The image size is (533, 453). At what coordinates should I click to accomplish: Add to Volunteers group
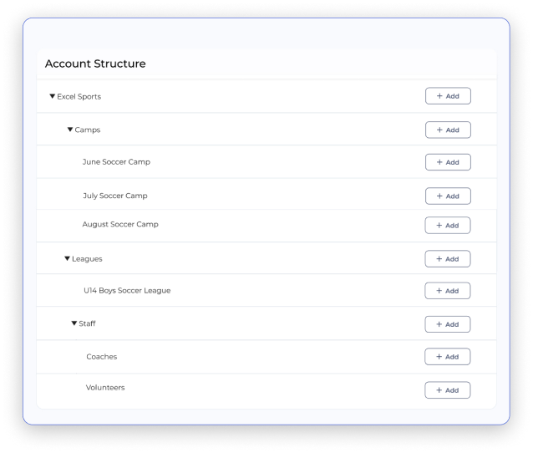click(x=448, y=390)
